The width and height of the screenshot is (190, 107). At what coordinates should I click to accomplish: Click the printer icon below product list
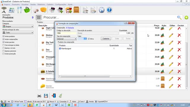pos(39,96)
